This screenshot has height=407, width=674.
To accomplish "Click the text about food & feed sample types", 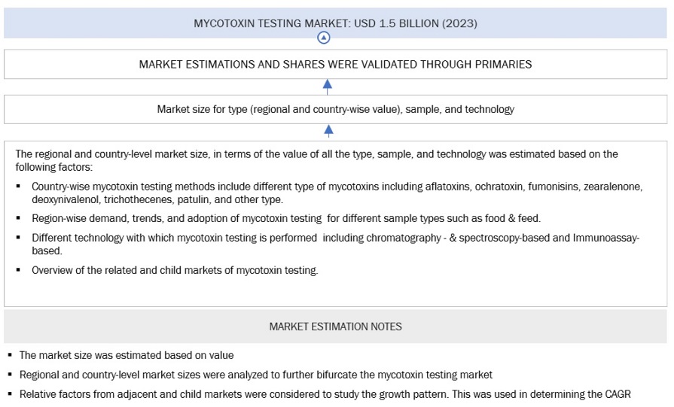I will click(x=286, y=219).
